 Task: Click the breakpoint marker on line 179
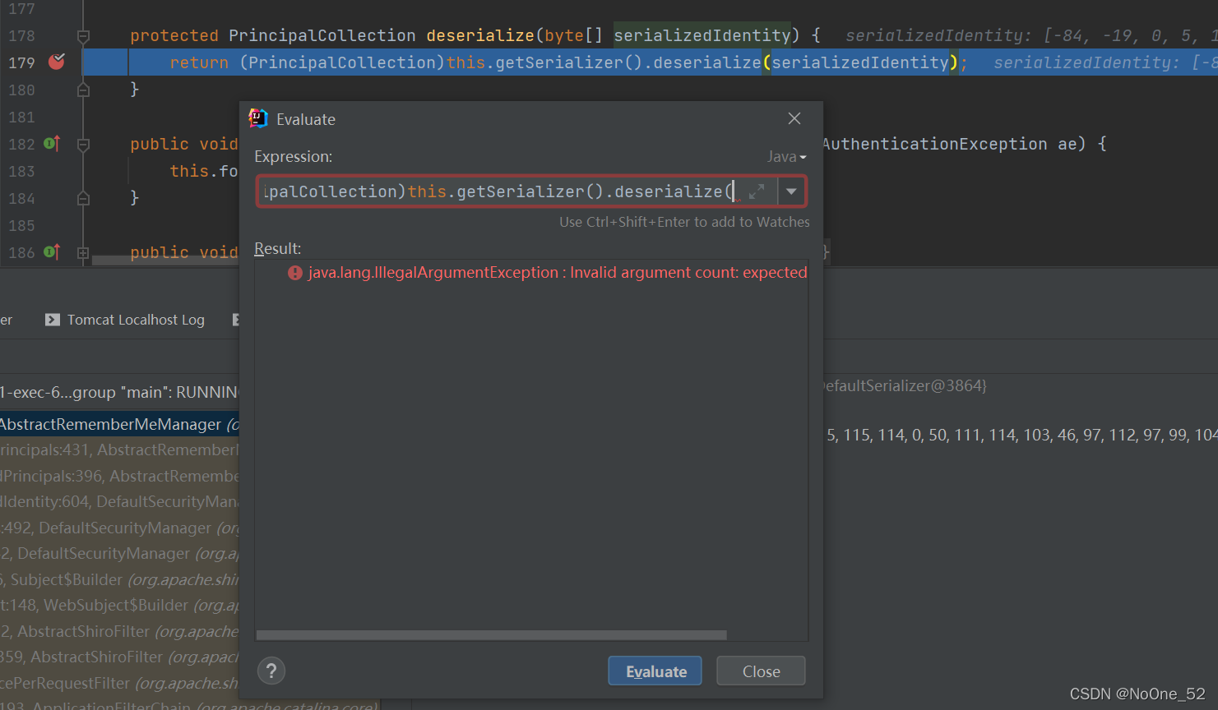57,62
